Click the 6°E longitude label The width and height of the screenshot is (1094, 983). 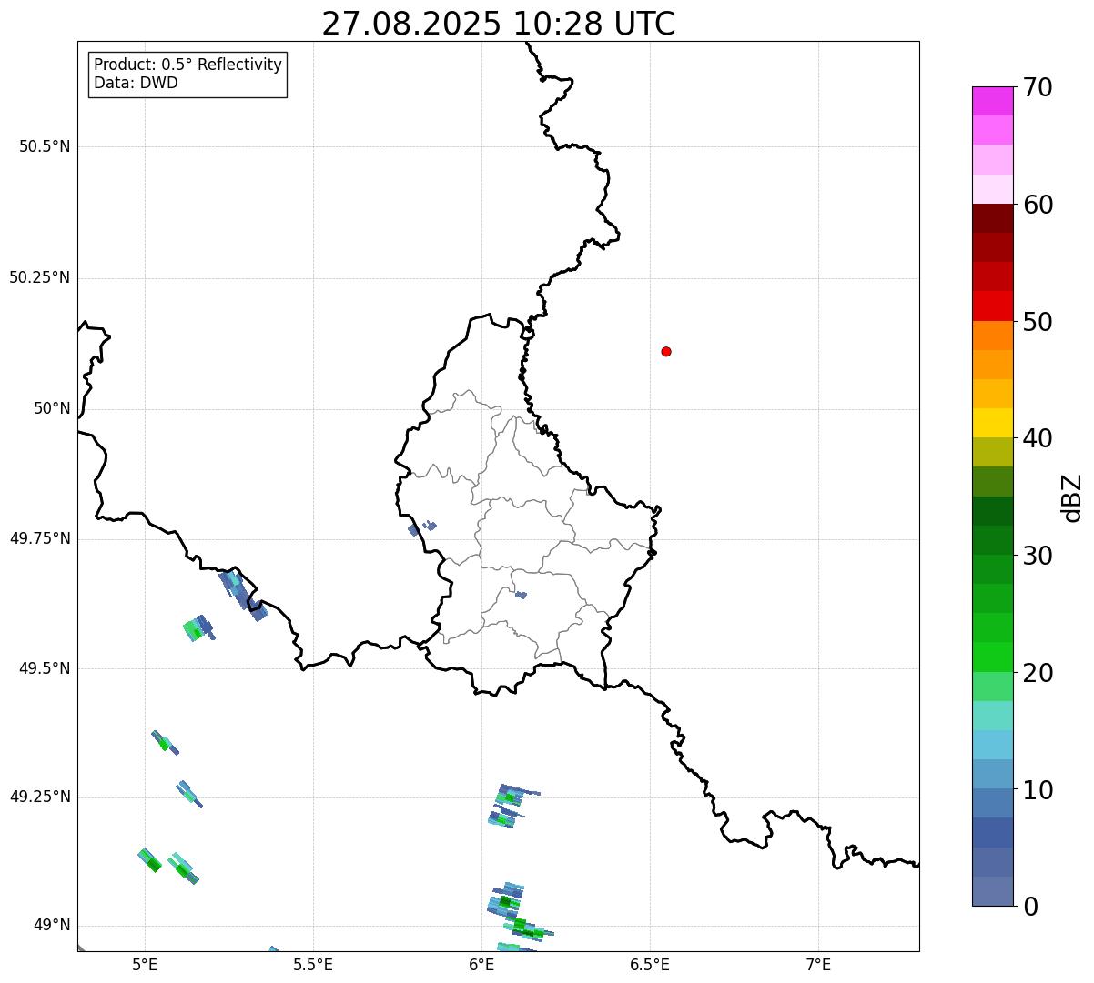point(482,964)
